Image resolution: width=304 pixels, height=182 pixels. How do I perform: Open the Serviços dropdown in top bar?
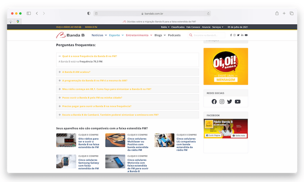pos(218,27)
